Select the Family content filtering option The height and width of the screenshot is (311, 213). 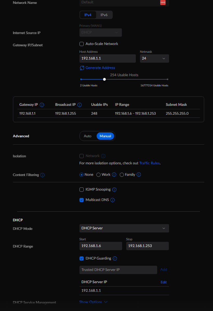[122, 174]
